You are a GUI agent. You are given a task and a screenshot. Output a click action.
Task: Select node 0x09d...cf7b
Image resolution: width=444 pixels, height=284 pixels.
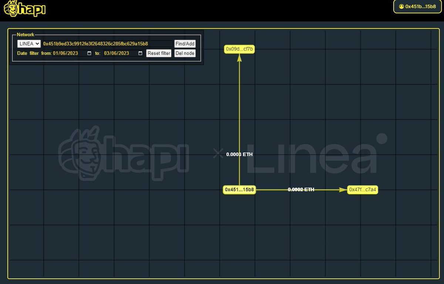(x=239, y=49)
